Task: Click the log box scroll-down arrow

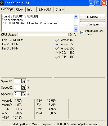Action: [76, 29]
